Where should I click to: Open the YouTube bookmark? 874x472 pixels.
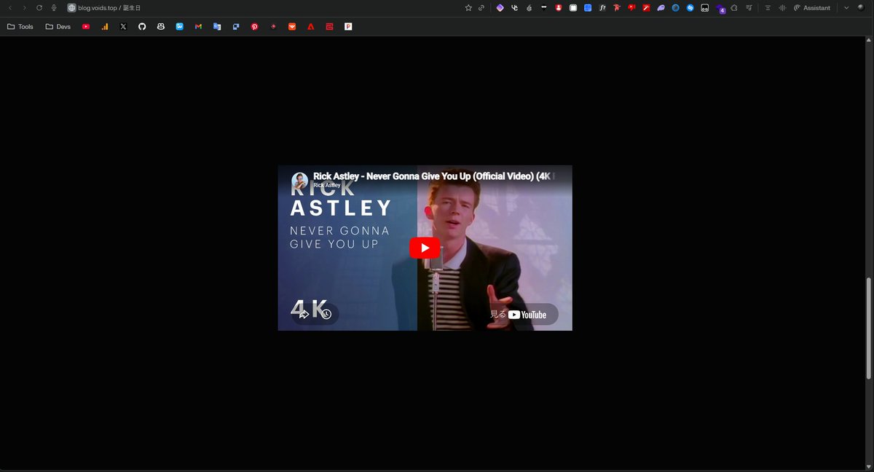point(86,26)
